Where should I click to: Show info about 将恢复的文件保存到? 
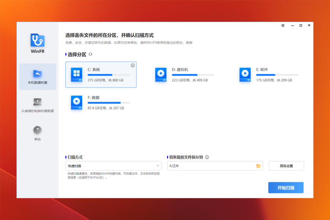pyautogui.click(x=207, y=157)
